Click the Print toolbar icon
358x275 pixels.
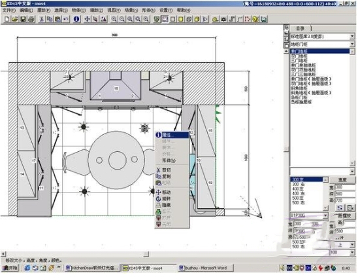(x=31, y=19)
